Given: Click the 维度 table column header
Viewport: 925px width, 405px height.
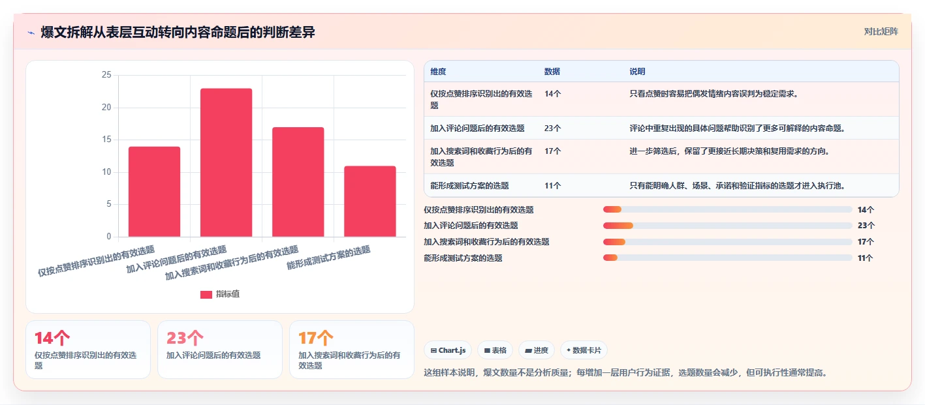Looking at the screenshot, I should point(439,72).
